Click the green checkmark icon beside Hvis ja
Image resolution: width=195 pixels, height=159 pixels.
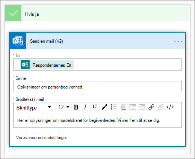pyautogui.click(x=13, y=13)
